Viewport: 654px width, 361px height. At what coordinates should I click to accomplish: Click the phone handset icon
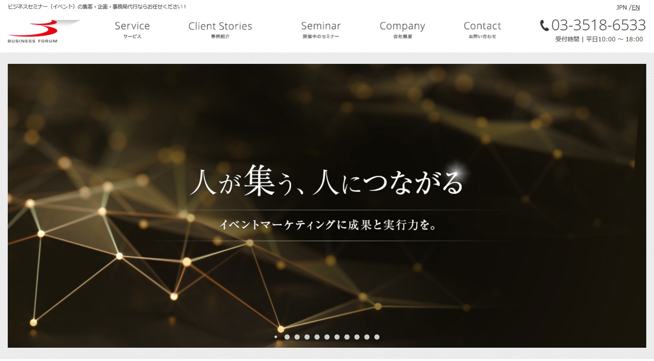(x=544, y=25)
